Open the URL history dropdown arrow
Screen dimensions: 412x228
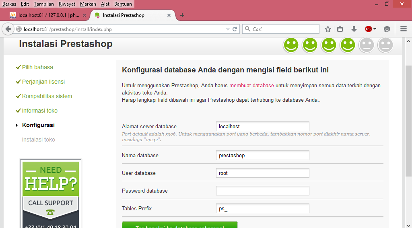click(x=228, y=29)
